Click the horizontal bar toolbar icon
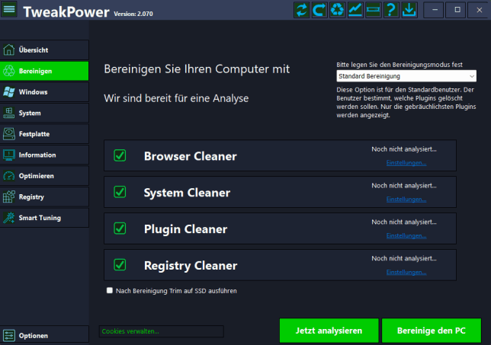Screen dimensions: 491x345 click(x=373, y=11)
